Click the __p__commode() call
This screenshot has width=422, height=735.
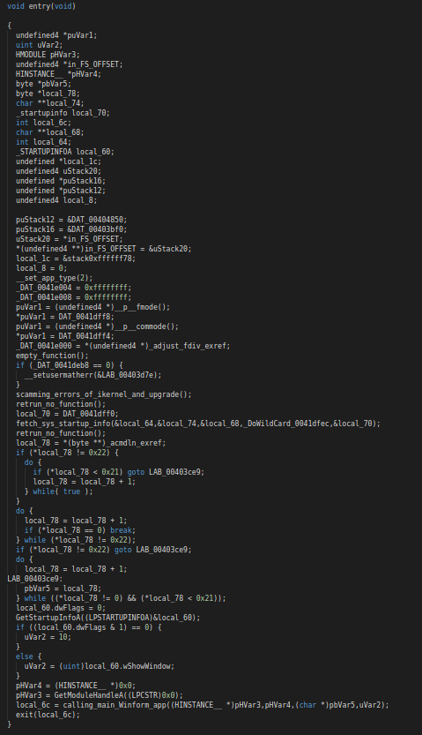tap(144, 326)
